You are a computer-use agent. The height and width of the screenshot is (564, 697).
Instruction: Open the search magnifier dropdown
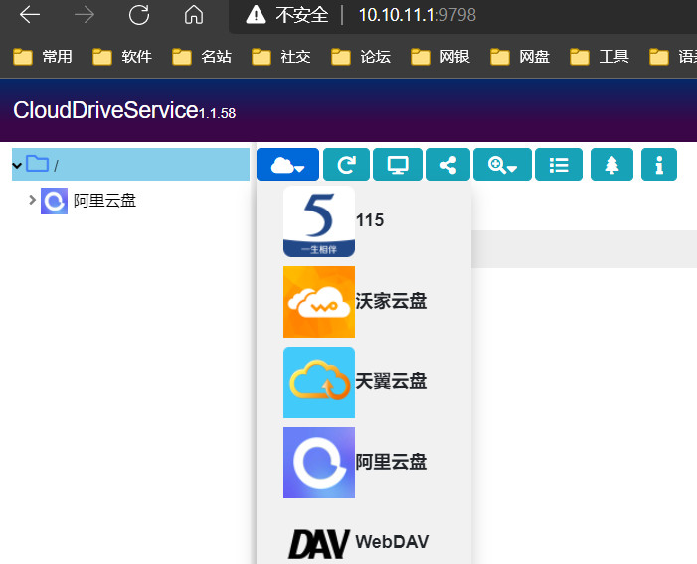(502, 165)
